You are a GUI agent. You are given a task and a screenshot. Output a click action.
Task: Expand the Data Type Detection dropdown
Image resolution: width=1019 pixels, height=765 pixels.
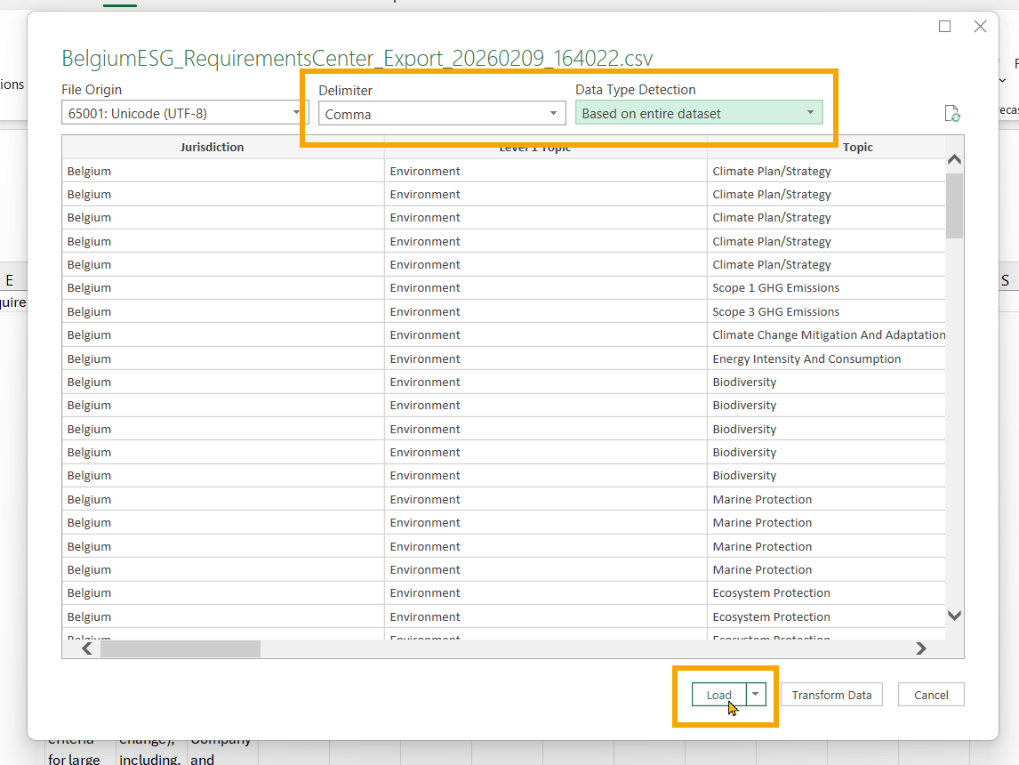click(699, 113)
